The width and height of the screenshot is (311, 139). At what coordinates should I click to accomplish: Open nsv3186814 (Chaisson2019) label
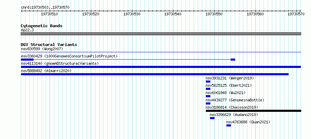click(x=232, y=107)
